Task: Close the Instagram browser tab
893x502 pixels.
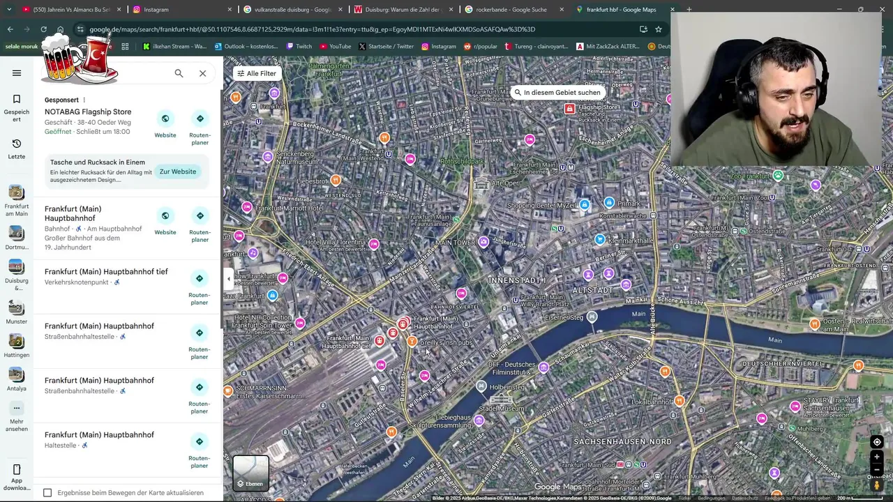Action: click(230, 10)
